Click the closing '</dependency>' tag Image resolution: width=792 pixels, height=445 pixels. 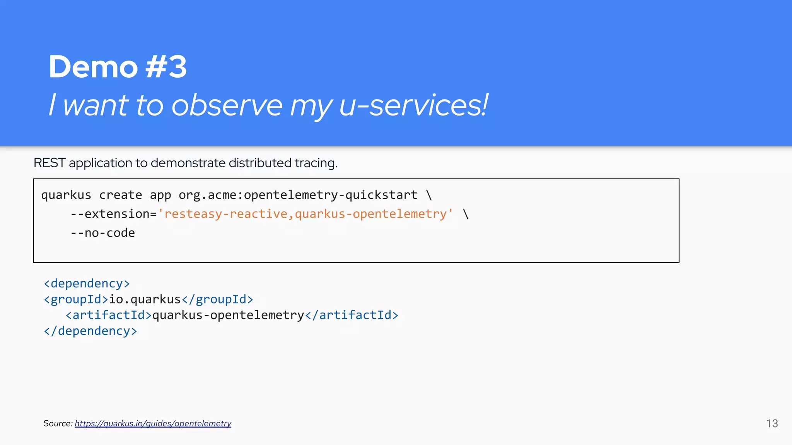pos(90,331)
